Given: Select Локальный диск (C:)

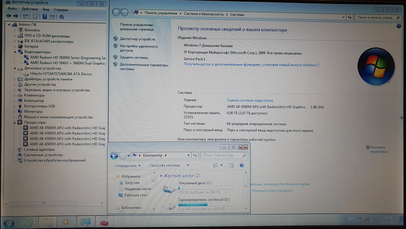Looking at the screenshot, I should click(198, 187).
